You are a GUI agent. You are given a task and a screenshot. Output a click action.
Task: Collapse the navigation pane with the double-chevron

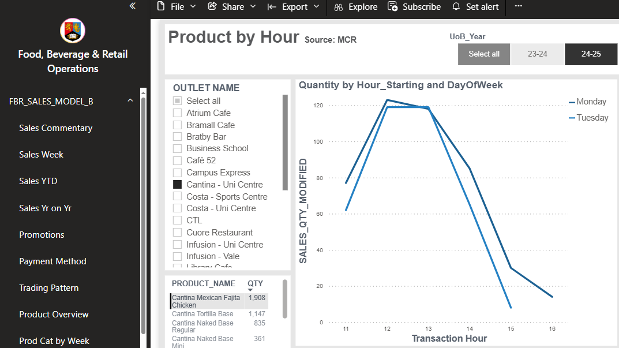click(132, 6)
